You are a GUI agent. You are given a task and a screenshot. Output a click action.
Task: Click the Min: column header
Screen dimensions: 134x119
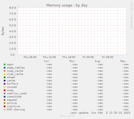coord(73,61)
